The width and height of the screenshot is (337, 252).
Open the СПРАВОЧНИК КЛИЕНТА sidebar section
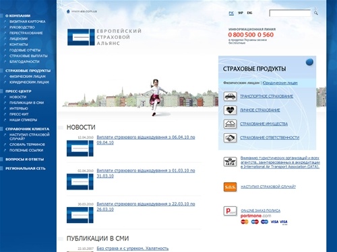[27, 129]
